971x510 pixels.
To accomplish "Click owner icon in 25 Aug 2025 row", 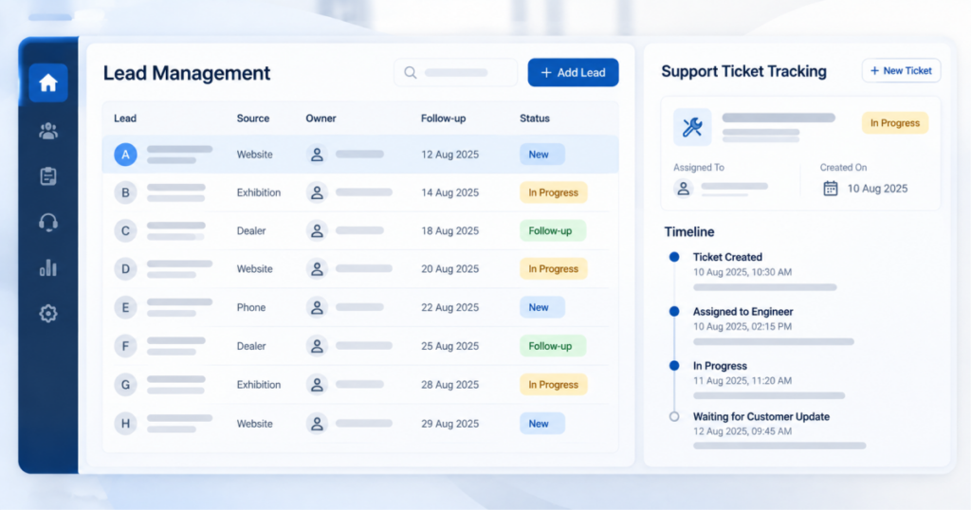I will point(317,346).
